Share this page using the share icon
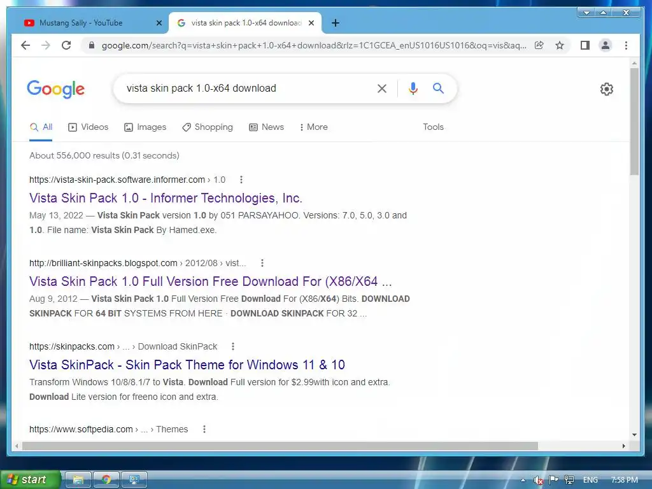This screenshot has width=652, height=489. click(539, 45)
